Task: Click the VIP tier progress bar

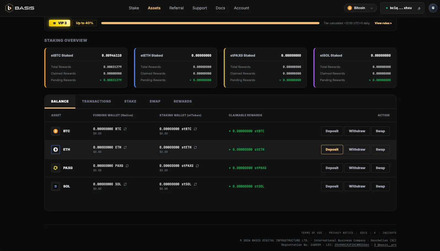Action: pyautogui.click(x=210, y=23)
